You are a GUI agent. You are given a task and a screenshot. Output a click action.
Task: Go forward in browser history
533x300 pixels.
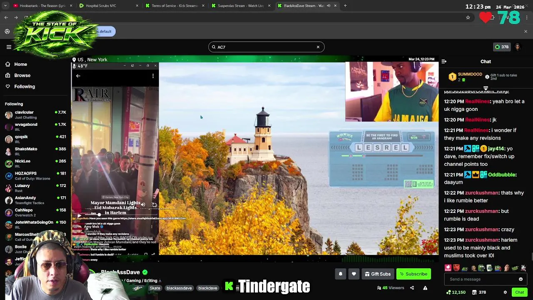[x=17, y=17]
